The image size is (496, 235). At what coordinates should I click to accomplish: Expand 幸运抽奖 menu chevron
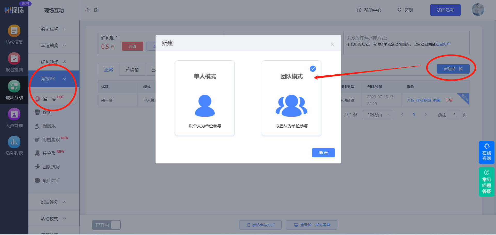(x=65, y=45)
